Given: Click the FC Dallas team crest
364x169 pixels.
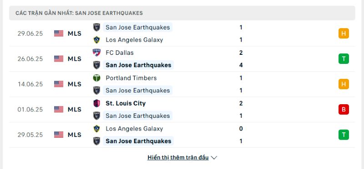Looking at the screenshot, I should coord(96,53).
